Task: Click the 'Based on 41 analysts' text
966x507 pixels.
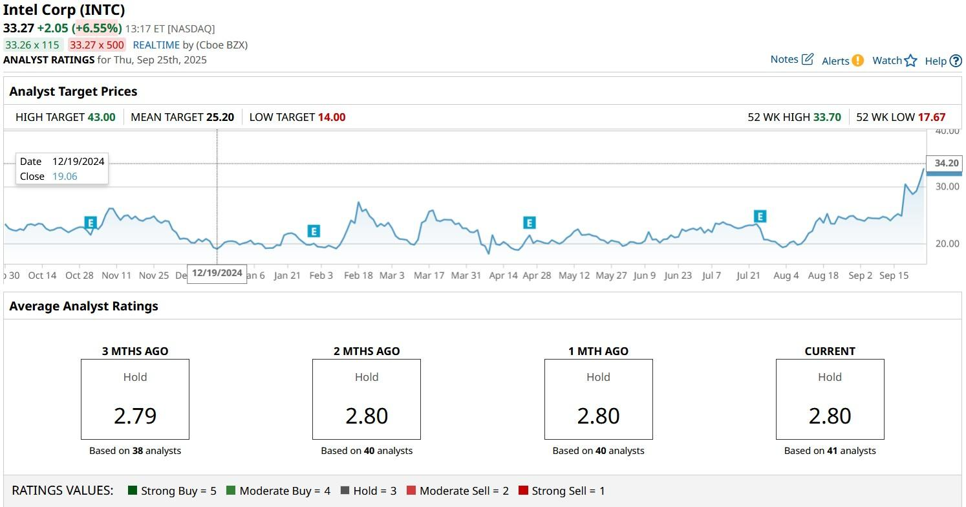Action: click(830, 451)
